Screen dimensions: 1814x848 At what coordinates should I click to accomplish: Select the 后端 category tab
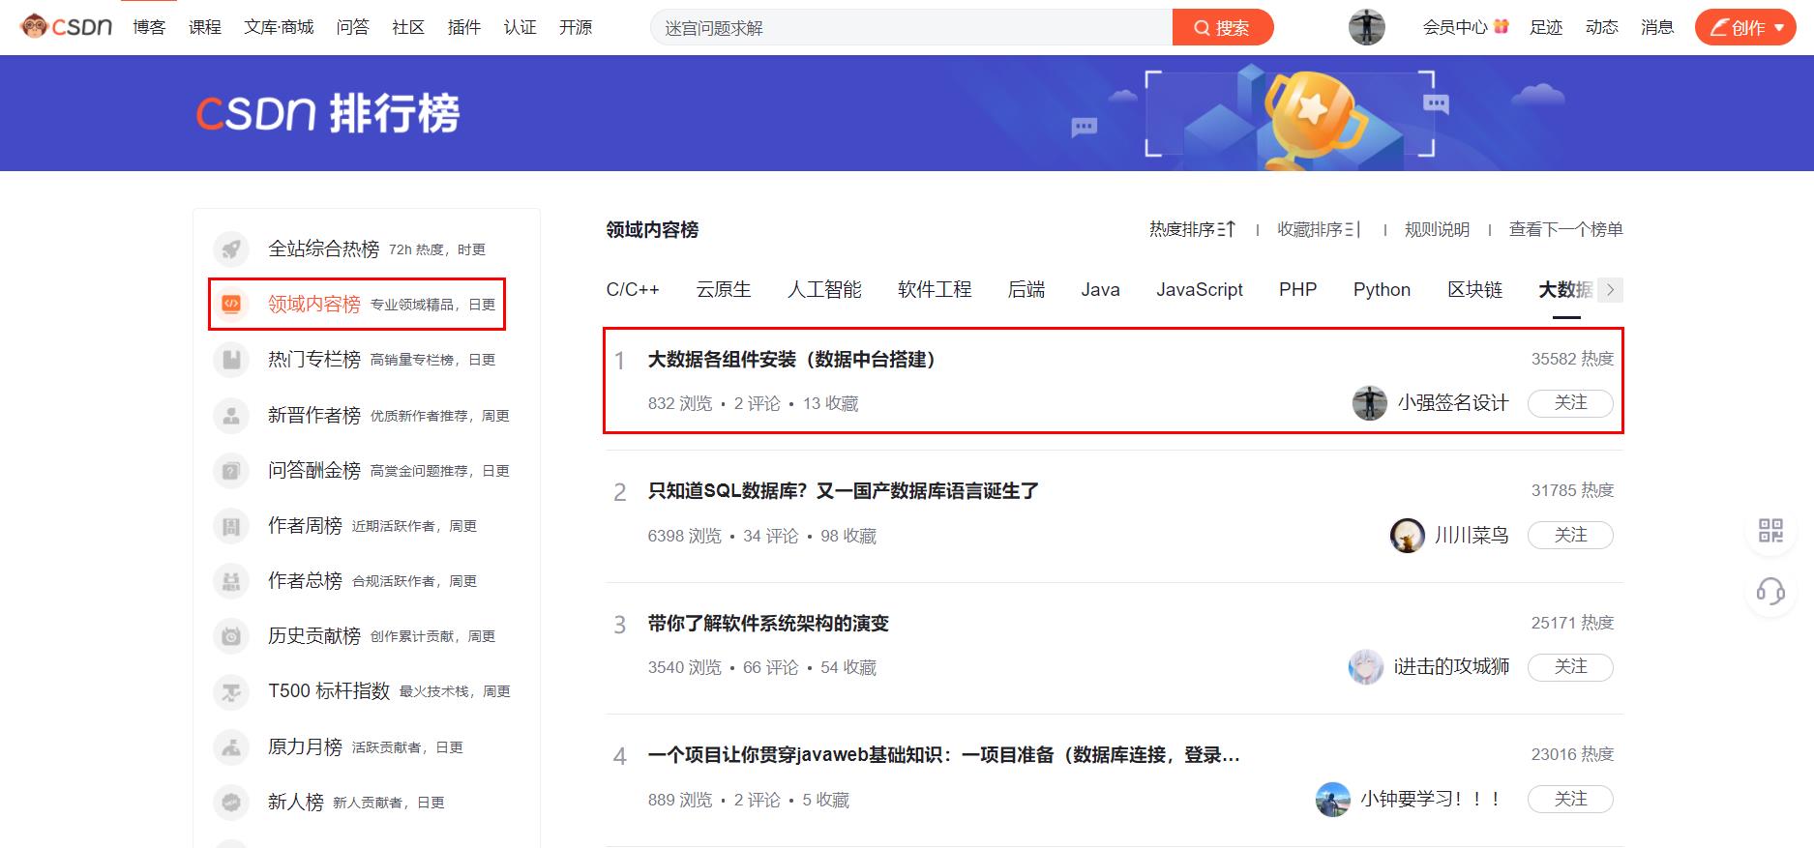pos(1026,289)
